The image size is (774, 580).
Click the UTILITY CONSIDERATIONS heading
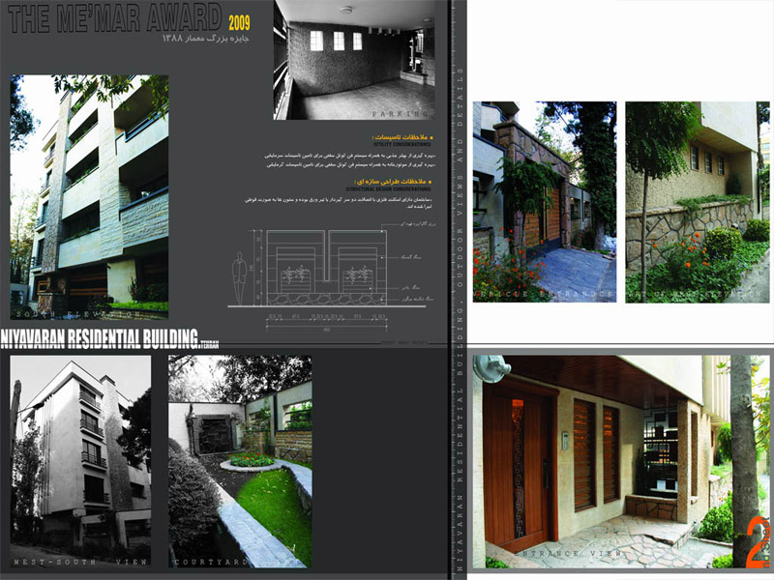coord(402,144)
